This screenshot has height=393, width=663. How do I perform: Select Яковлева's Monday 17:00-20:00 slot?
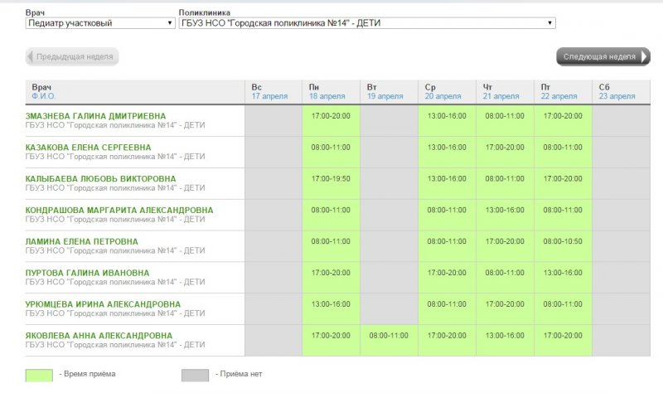click(x=331, y=340)
